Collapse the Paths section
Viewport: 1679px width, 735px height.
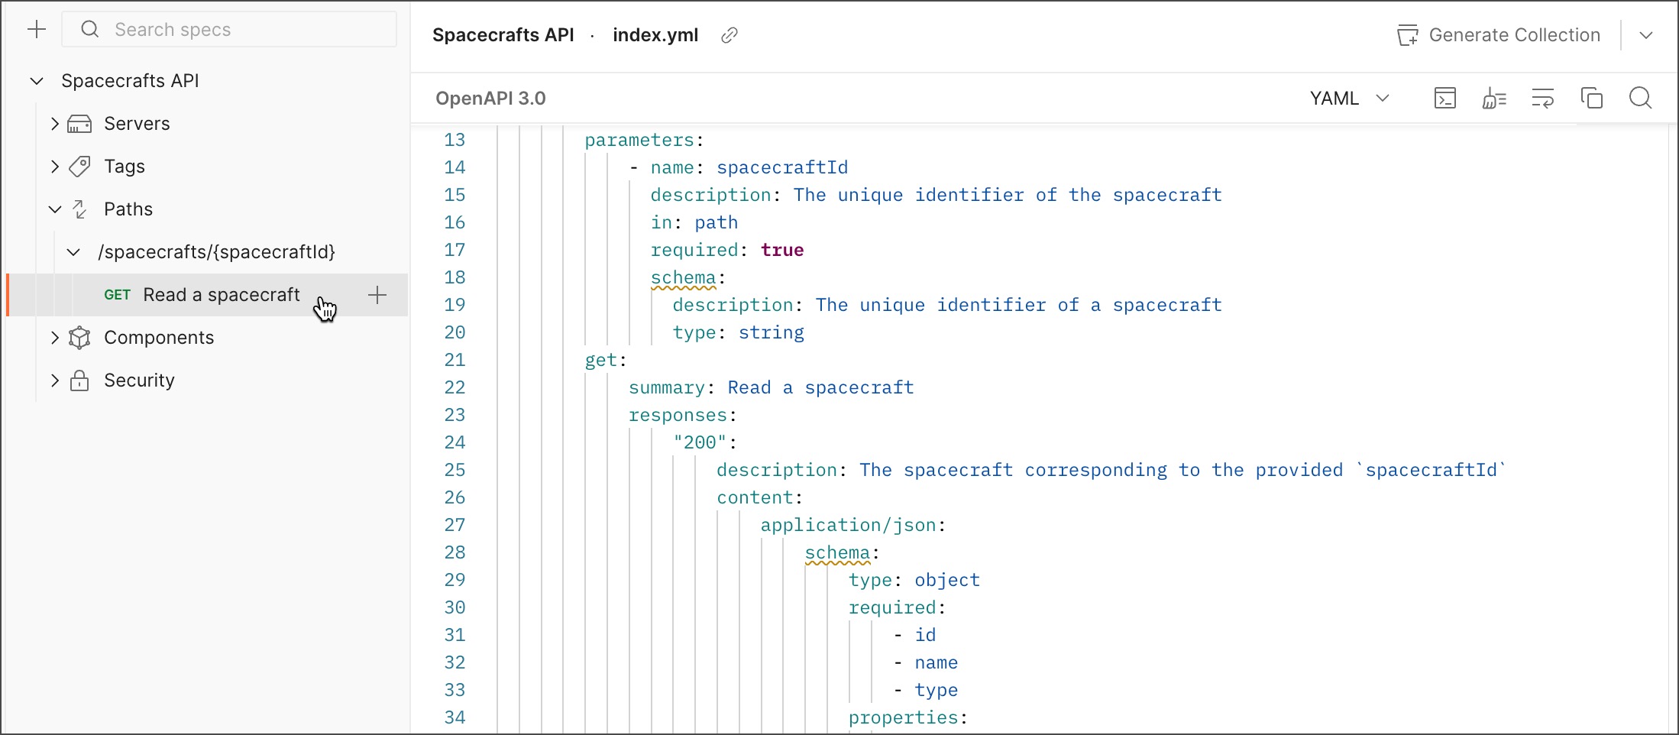[53, 209]
